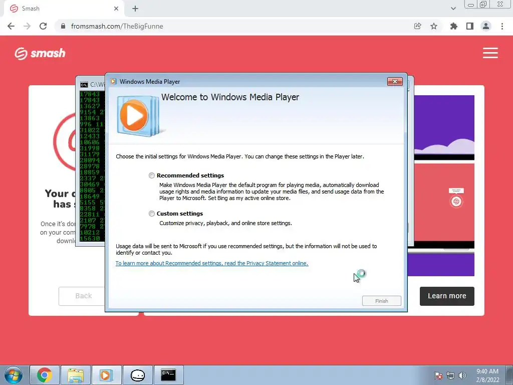Click 'Welcome to Windows Media Player' heading
513x385 pixels.
click(x=230, y=97)
